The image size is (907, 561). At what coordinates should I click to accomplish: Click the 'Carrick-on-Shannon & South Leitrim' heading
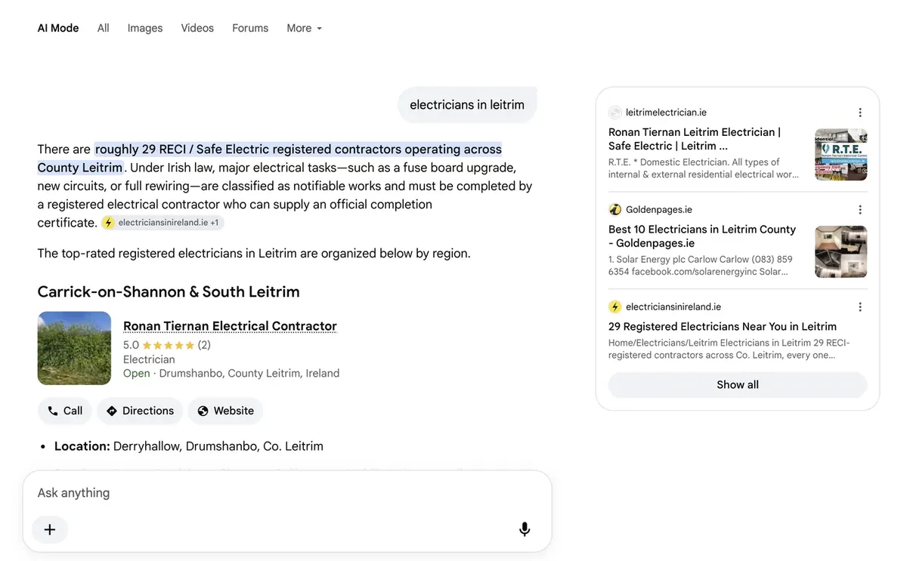[169, 292]
